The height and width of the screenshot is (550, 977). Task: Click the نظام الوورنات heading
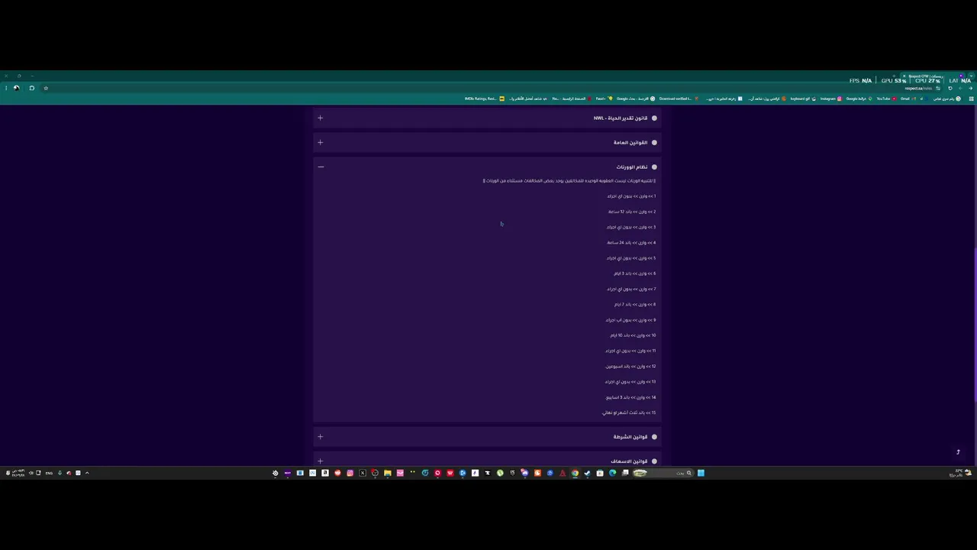[632, 167]
